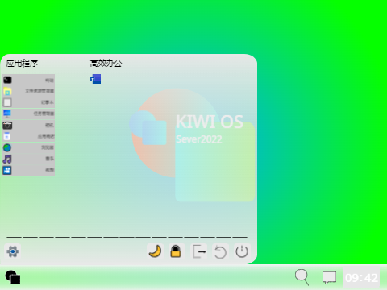
Task: Open settings via the gear icon
Action: (13, 251)
